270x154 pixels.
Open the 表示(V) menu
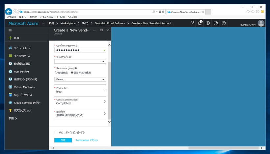pyautogui.click(x=33, y=17)
